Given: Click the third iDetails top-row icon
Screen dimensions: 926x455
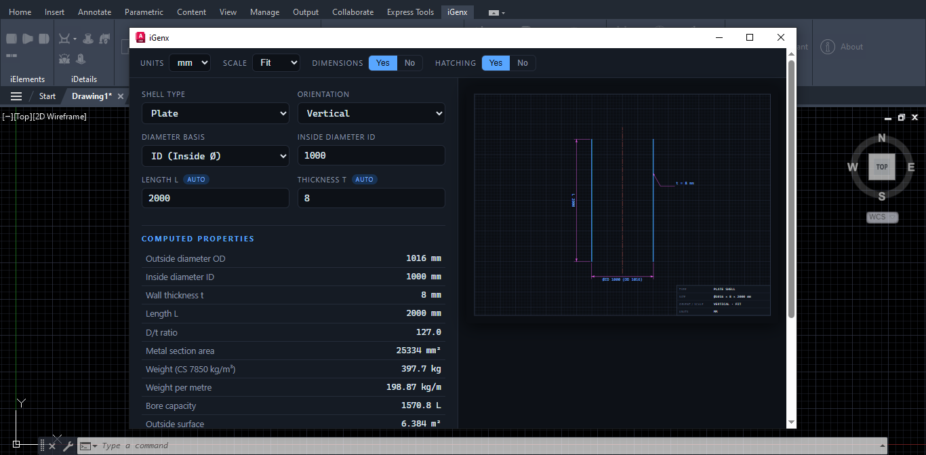Looking at the screenshot, I should (105, 39).
